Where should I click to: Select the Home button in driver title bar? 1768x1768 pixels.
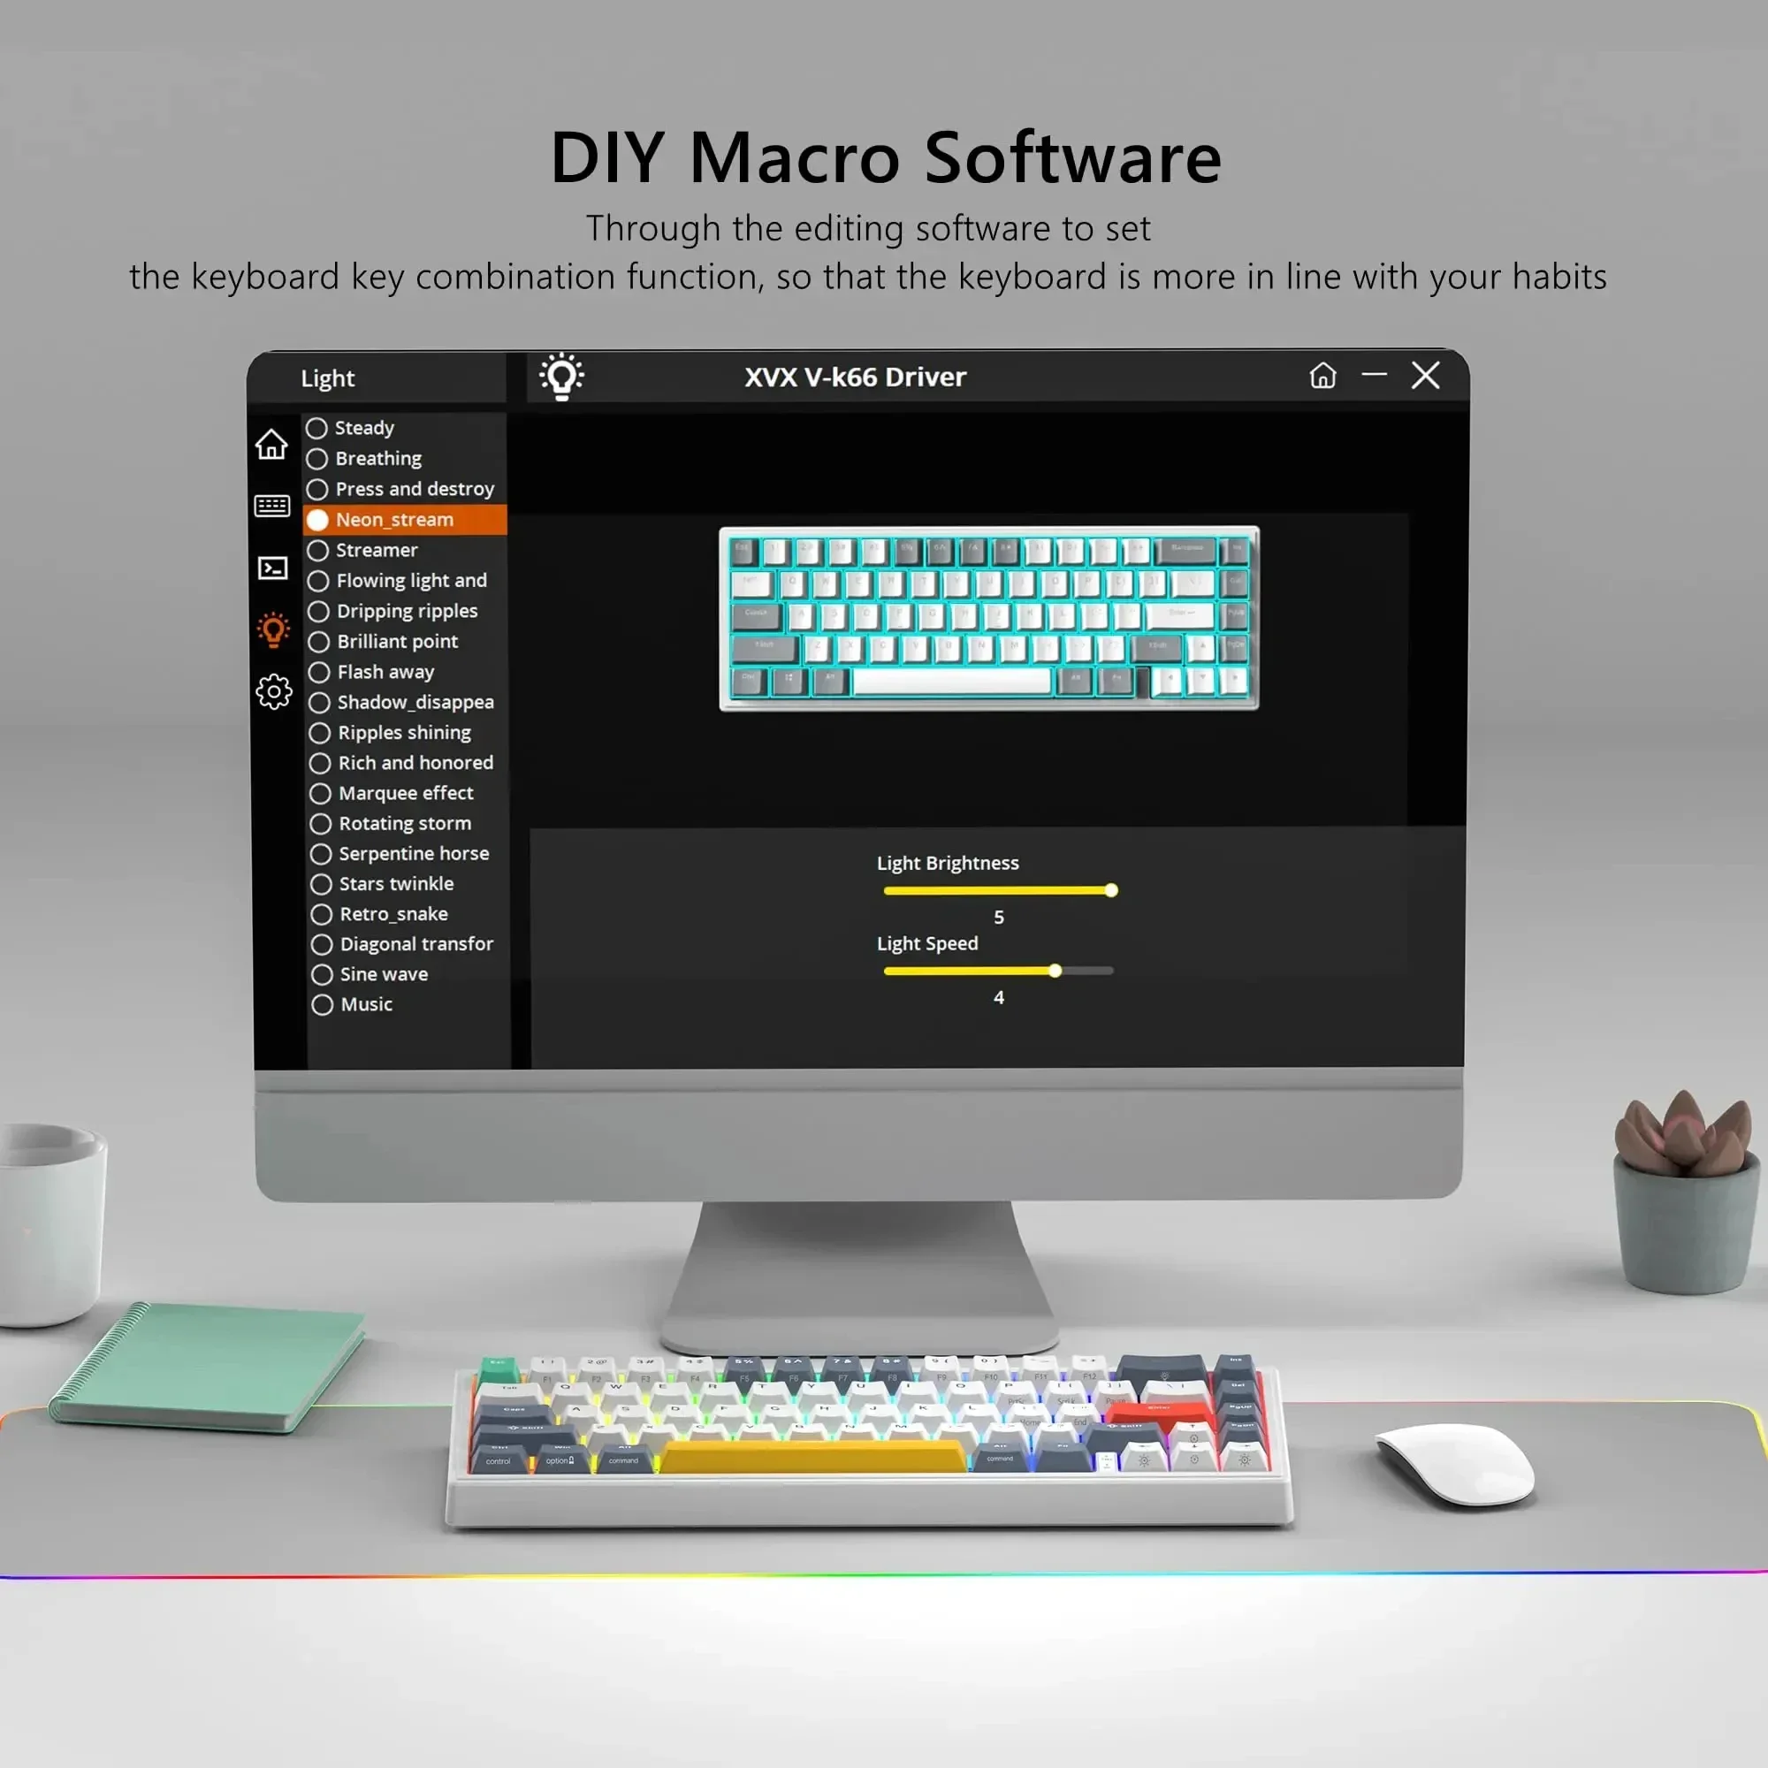[x=1322, y=377]
